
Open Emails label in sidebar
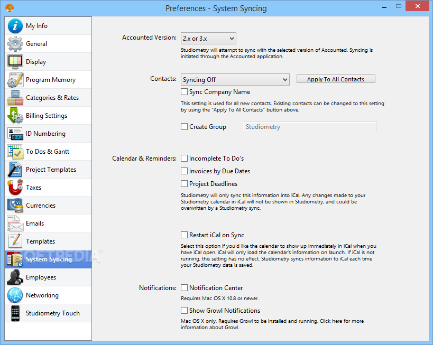coord(35,223)
